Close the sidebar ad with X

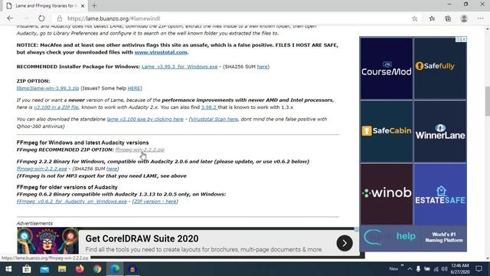pyautogui.click(x=464, y=39)
